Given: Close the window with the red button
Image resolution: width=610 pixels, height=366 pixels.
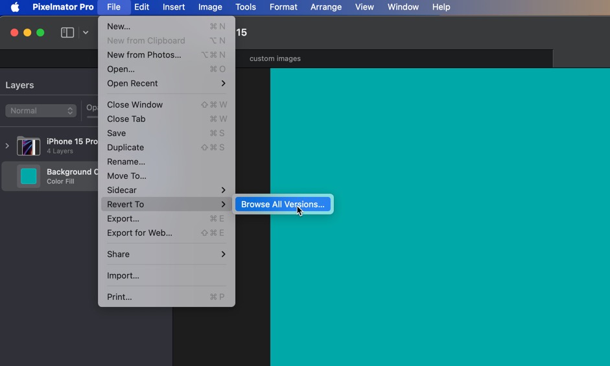Looking at the screenshot, I should pyautogui.click(x=14, y=32).
